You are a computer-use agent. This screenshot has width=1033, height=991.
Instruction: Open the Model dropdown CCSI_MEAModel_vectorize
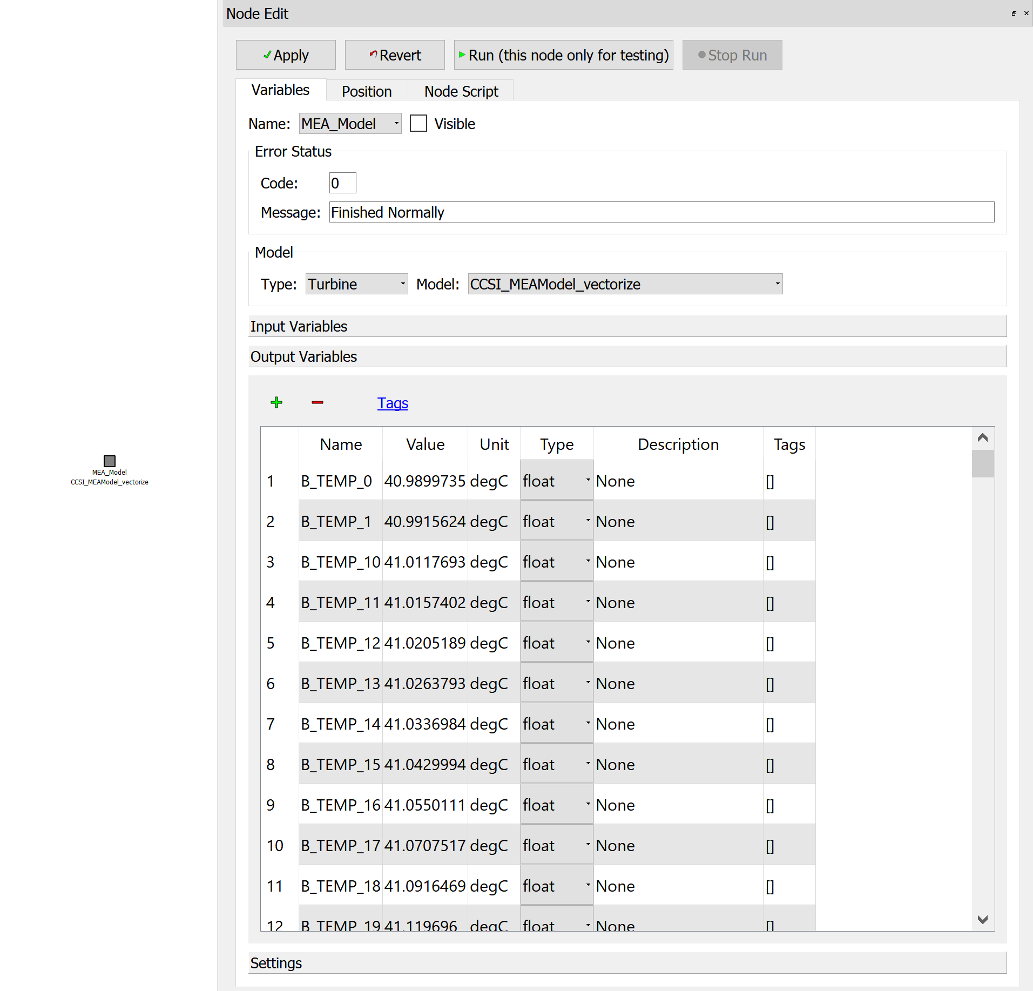click(625, 284)
